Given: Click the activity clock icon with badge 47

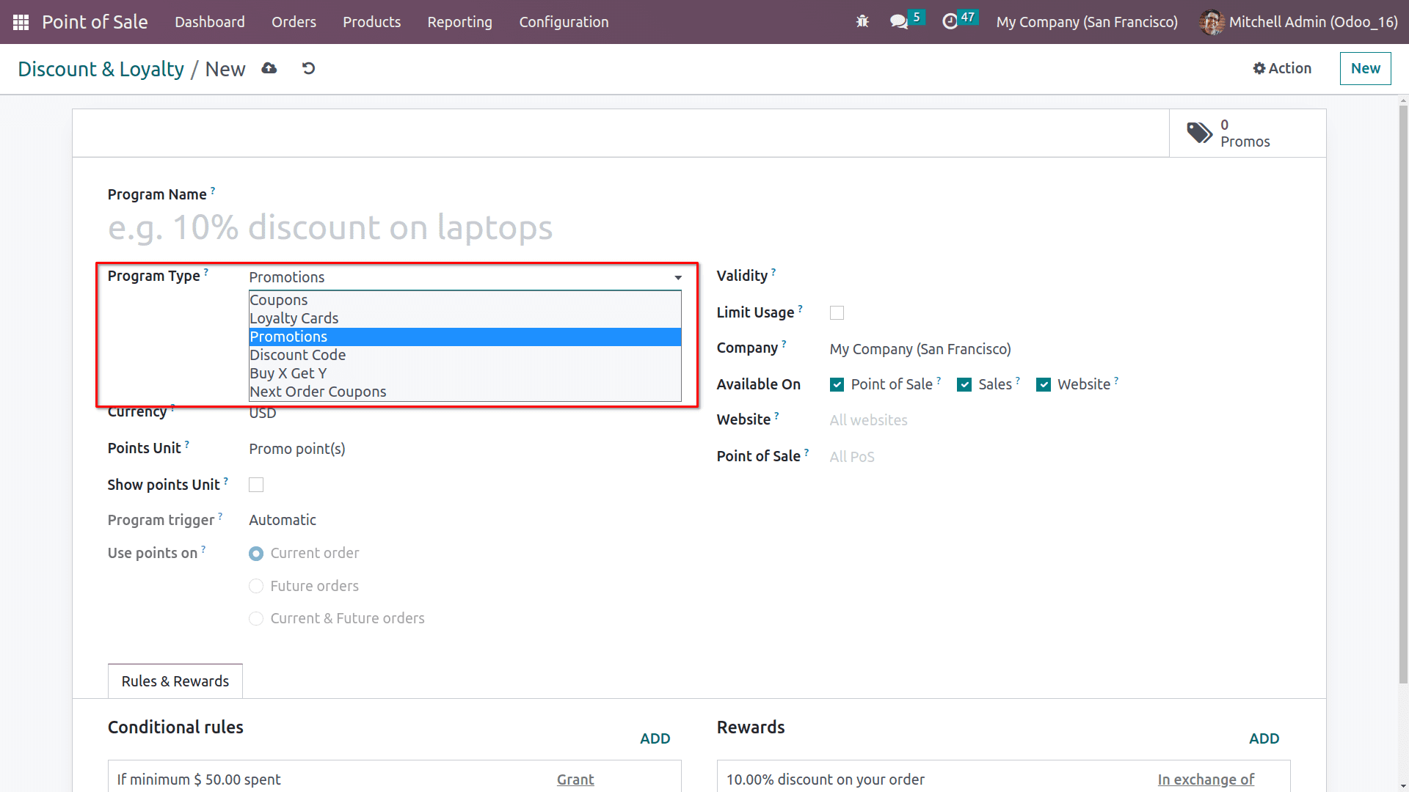Looking at the screenshot, I should pos(950,21).
